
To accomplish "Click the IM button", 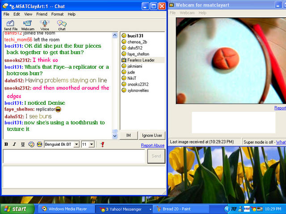I will [x=128, y=136].
